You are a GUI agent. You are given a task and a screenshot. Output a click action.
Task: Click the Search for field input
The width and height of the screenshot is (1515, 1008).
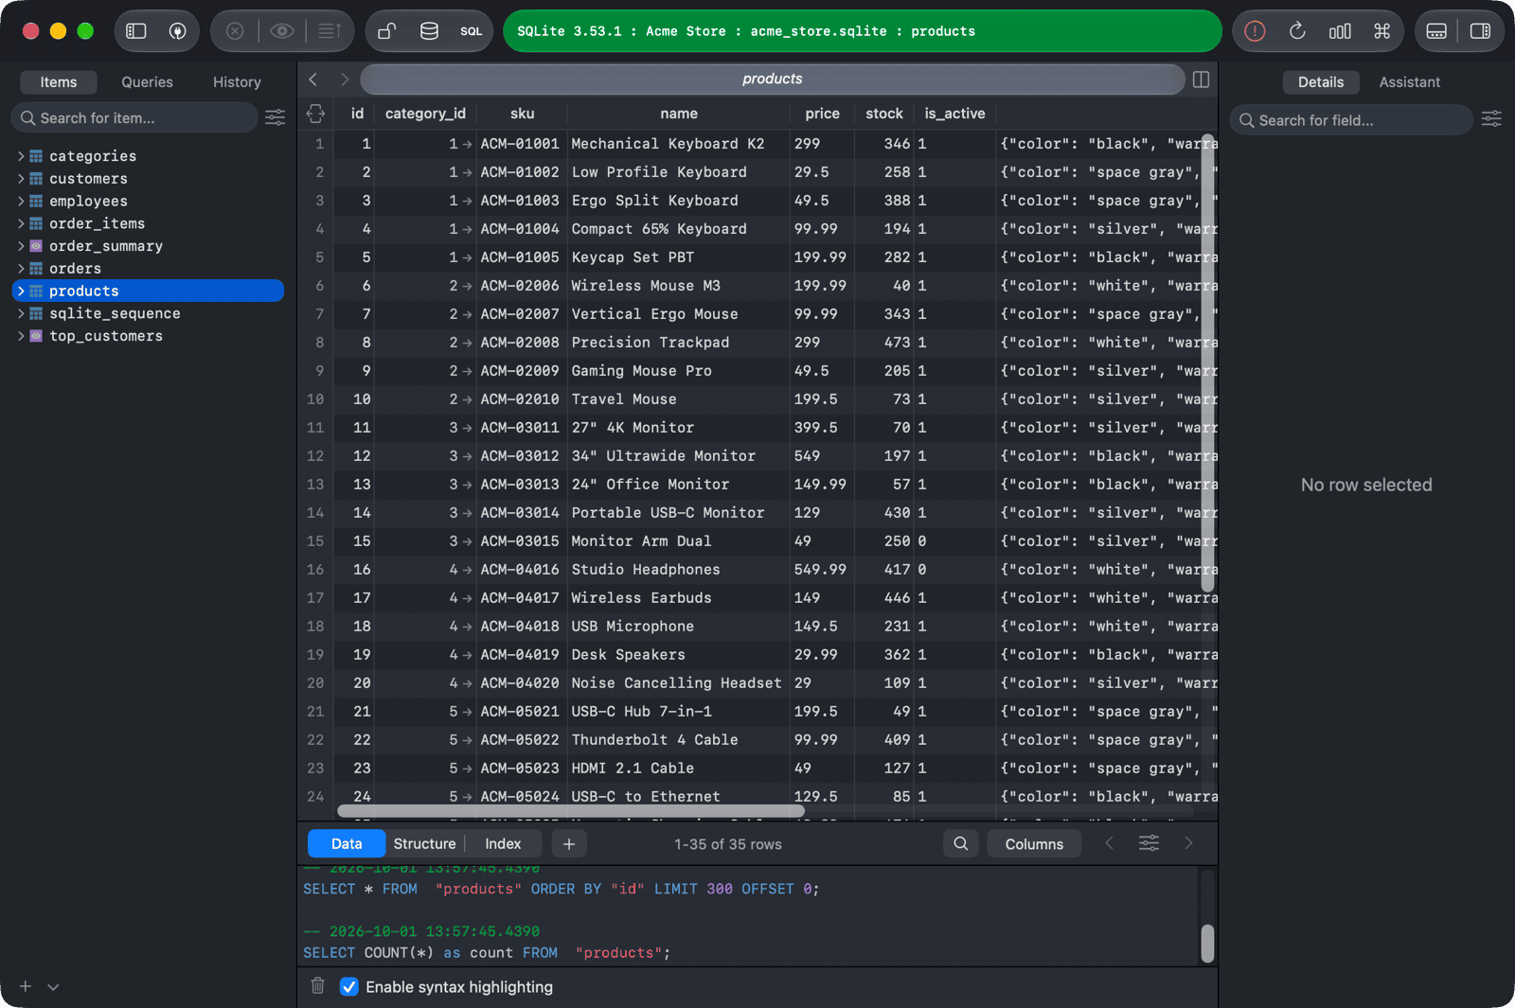1351,120
